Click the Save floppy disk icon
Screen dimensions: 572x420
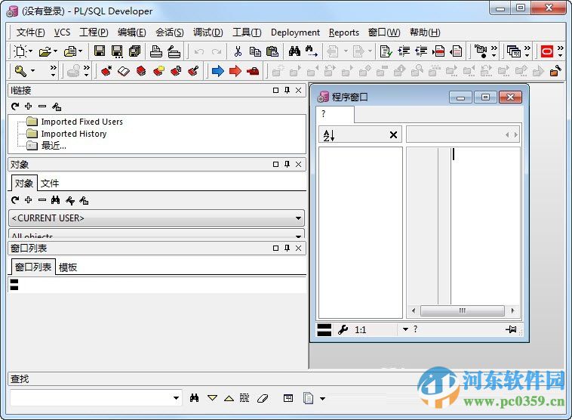tap(99, 51)
